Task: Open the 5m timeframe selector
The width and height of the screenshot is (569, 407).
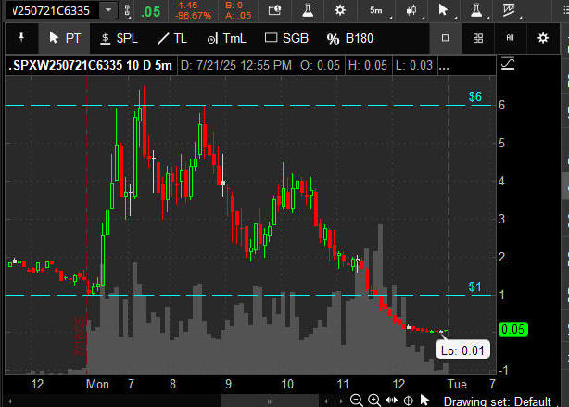Action: tap(375, 10)
